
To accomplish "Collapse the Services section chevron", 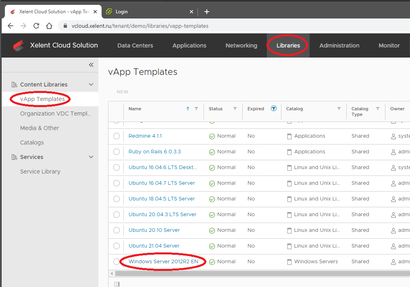I will (x=91, y=157).
